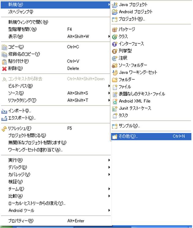Expand the リファクタリング(T) submenu arrow
Screen dimensions: 193x228
pyautogui.click(x=109, y=100)
